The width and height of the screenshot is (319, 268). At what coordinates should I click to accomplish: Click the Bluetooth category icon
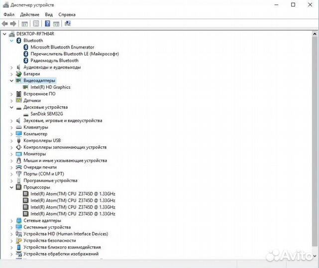(x=19, y=40)
